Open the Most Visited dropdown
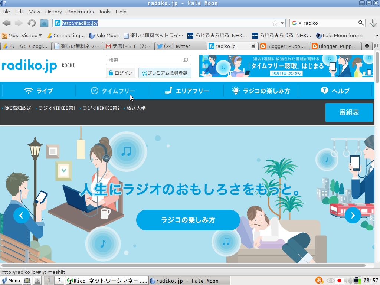 pos(20,35)
